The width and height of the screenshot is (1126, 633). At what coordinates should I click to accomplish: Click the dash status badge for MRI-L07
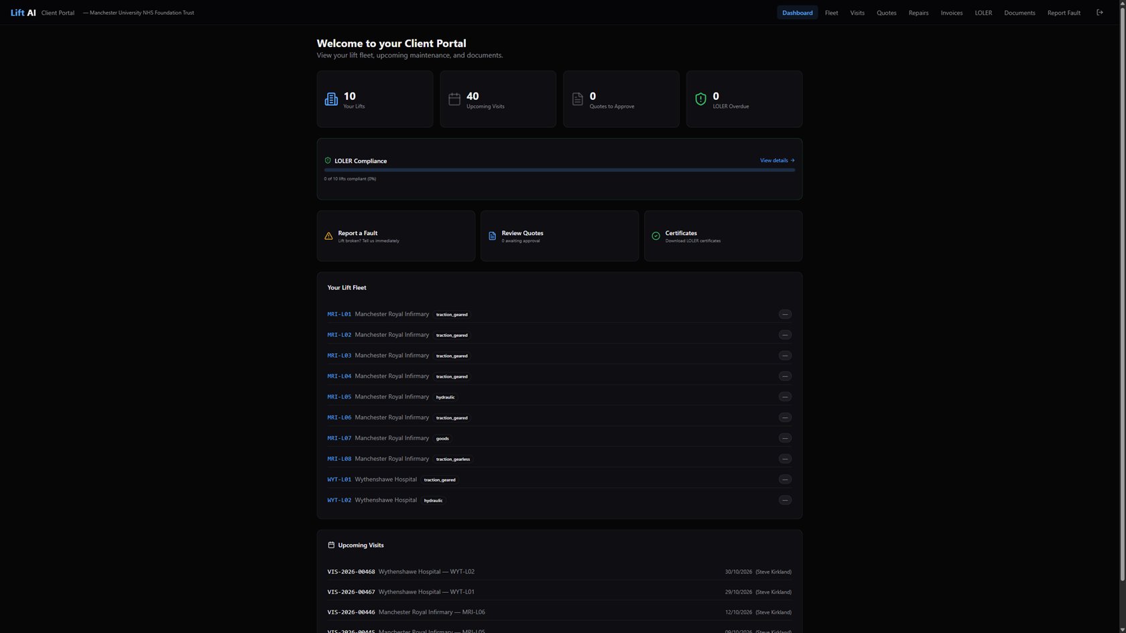coord(785,438)
